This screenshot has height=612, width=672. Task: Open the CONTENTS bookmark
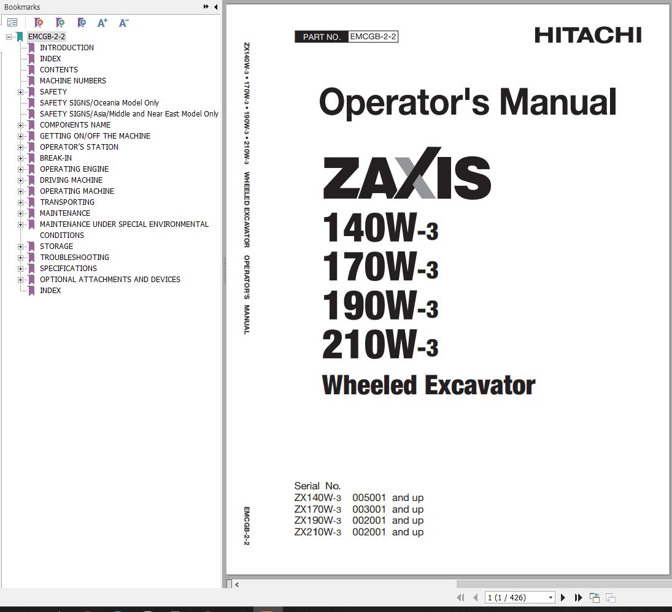pos(59,70)
